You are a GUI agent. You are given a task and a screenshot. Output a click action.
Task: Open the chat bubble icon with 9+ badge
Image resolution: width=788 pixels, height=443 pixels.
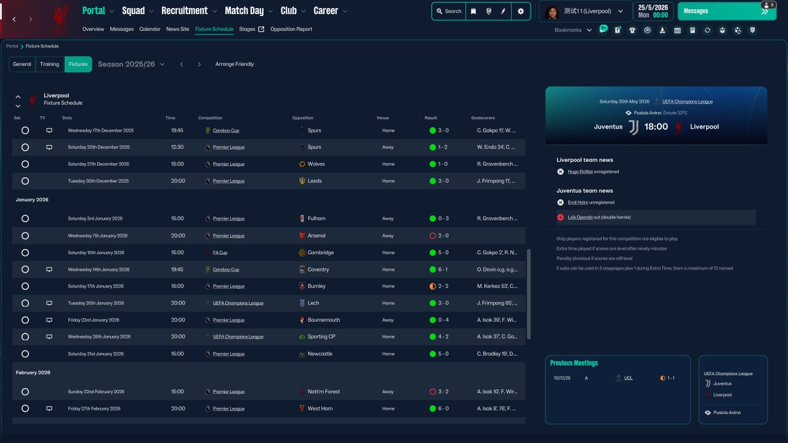tap(603, 30)
